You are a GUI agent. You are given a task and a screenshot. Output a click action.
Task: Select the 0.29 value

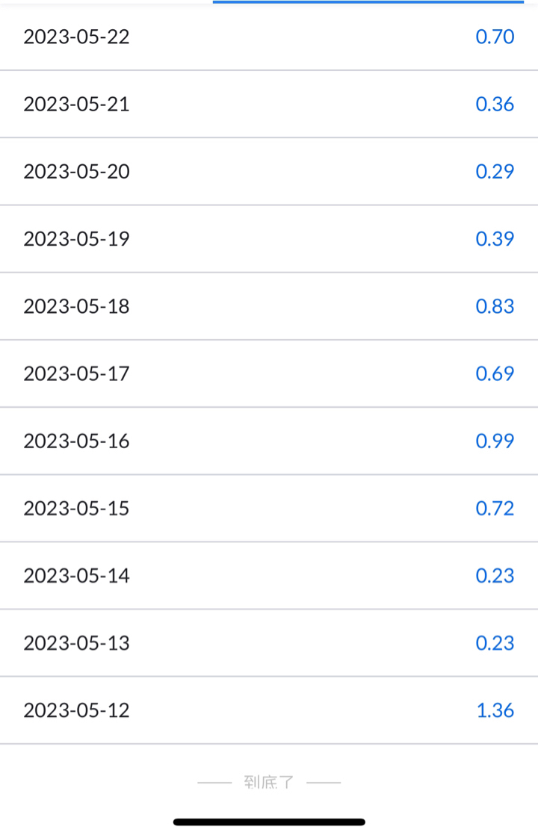(495, 172)
